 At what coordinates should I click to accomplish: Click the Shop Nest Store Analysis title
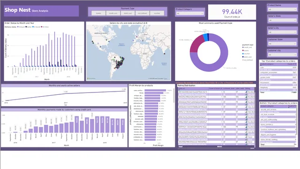[26, 10]
